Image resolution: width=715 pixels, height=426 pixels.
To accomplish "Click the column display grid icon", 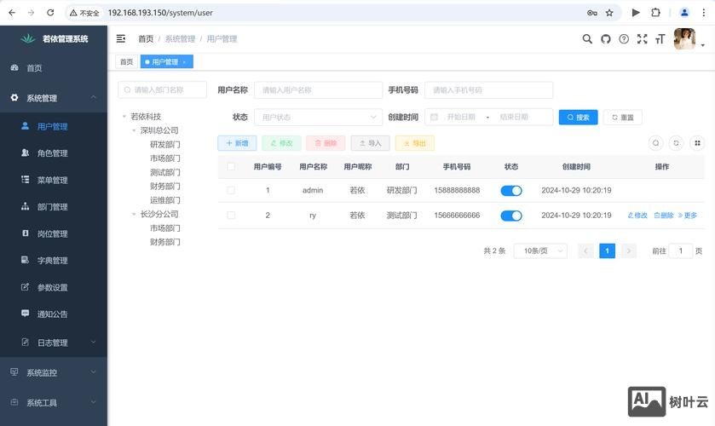I will (x=697, y=143).
